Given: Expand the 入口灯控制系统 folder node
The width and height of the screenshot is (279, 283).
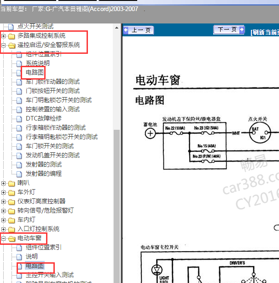Looking at the screenshot, I should coord(3,229).
